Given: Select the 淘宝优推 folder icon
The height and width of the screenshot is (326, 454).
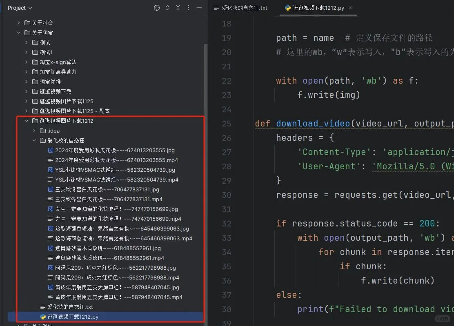Looking at the screenshot, I should pos(35,82).
